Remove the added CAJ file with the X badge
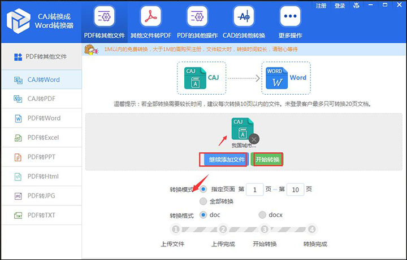Image resolution: width=407 pixels, height=260 pixels. (x=254, y=139)
